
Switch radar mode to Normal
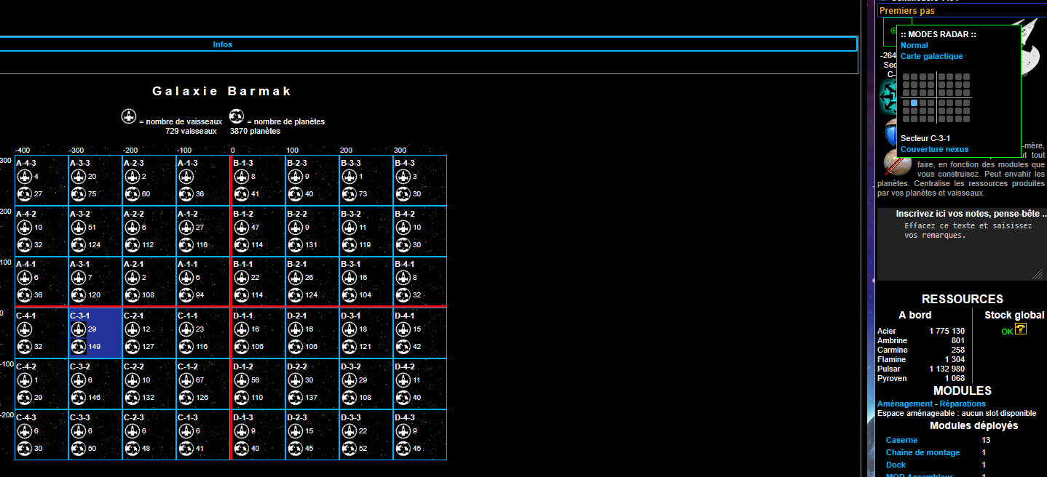(914, 45)
